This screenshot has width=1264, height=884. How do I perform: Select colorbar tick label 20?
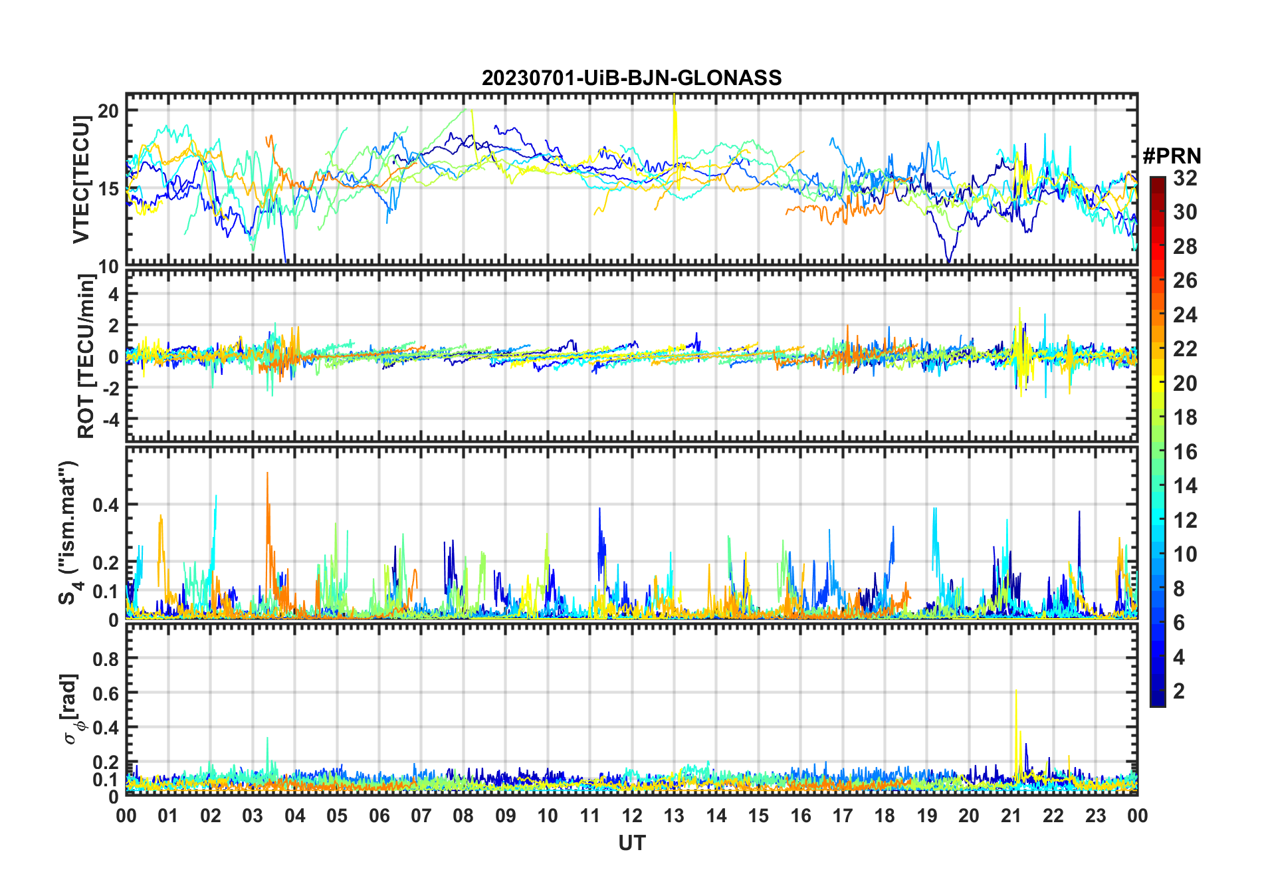pos(1185,383)
